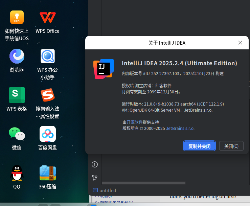250x206 pixels.
Task: Click the 运行时版本 runtime version line
Action: [173, 104]
